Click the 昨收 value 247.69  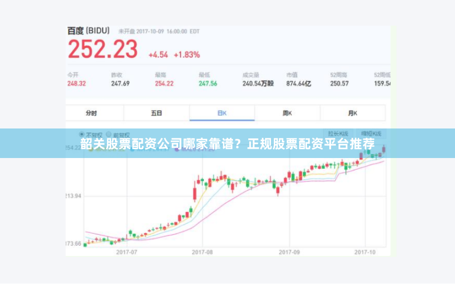[120, 83]
